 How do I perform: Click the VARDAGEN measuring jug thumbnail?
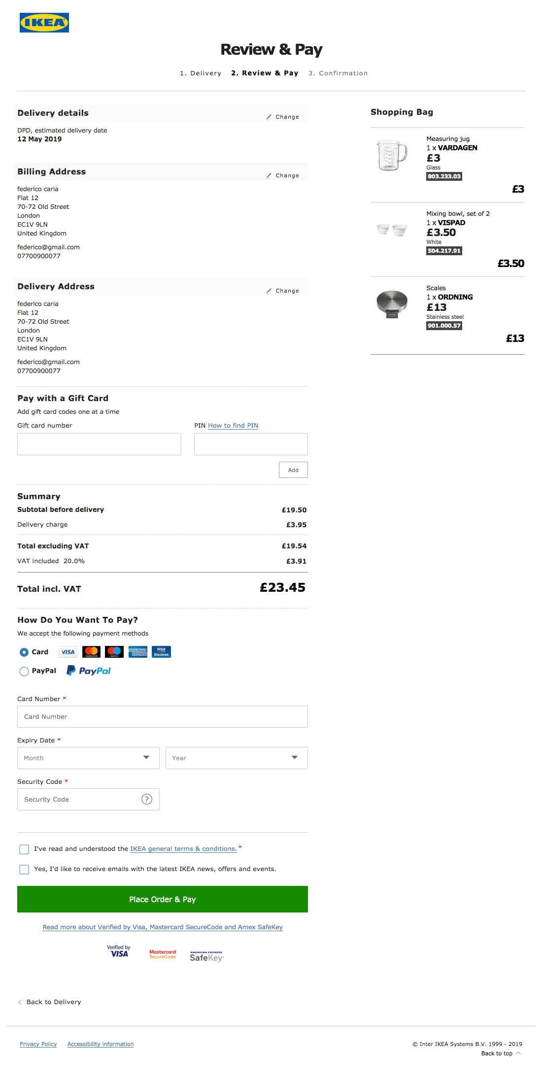(x=392, y=155)
